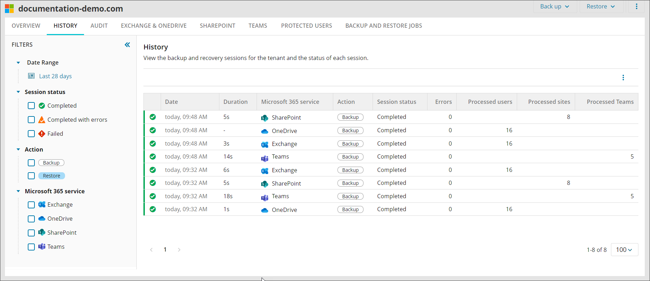Sort by the Duration column header
This screenshot has width=650, height=281.
point(235,102)
